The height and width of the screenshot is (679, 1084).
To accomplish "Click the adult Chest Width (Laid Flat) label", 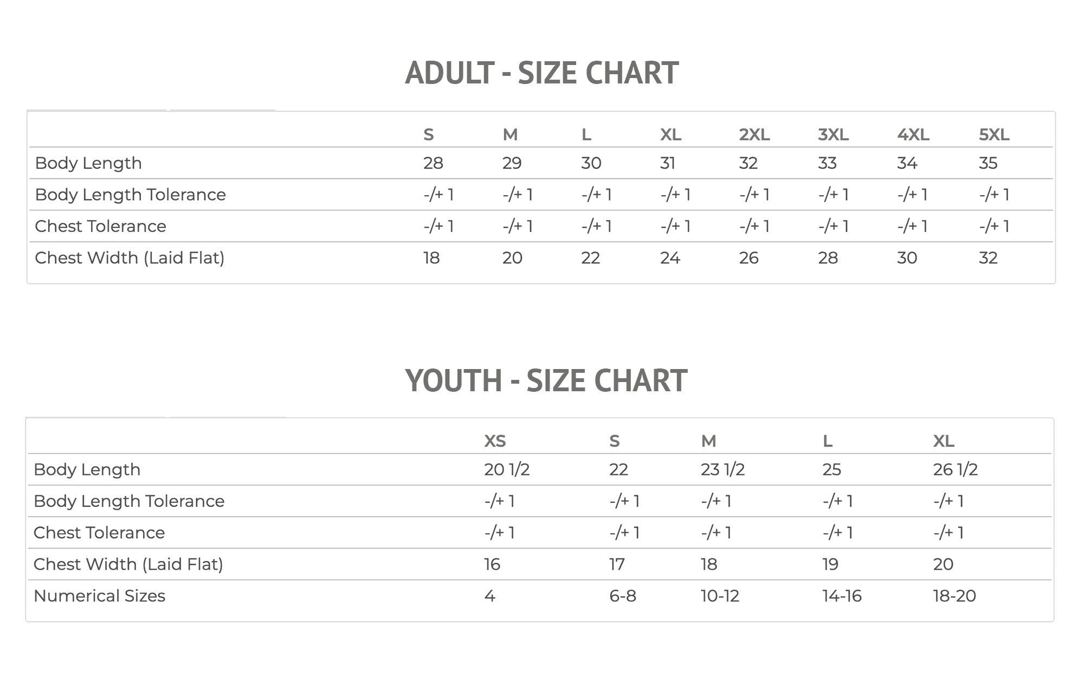I will click(130, 258).
